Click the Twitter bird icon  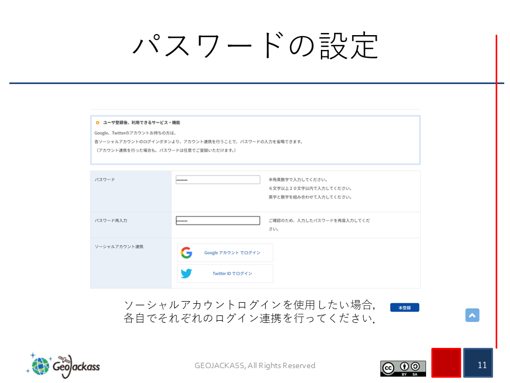click(186, 273)
